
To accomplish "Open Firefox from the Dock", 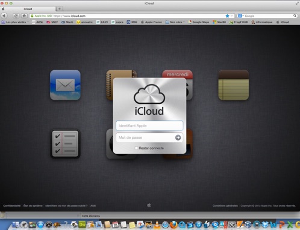I will point(173,225).
